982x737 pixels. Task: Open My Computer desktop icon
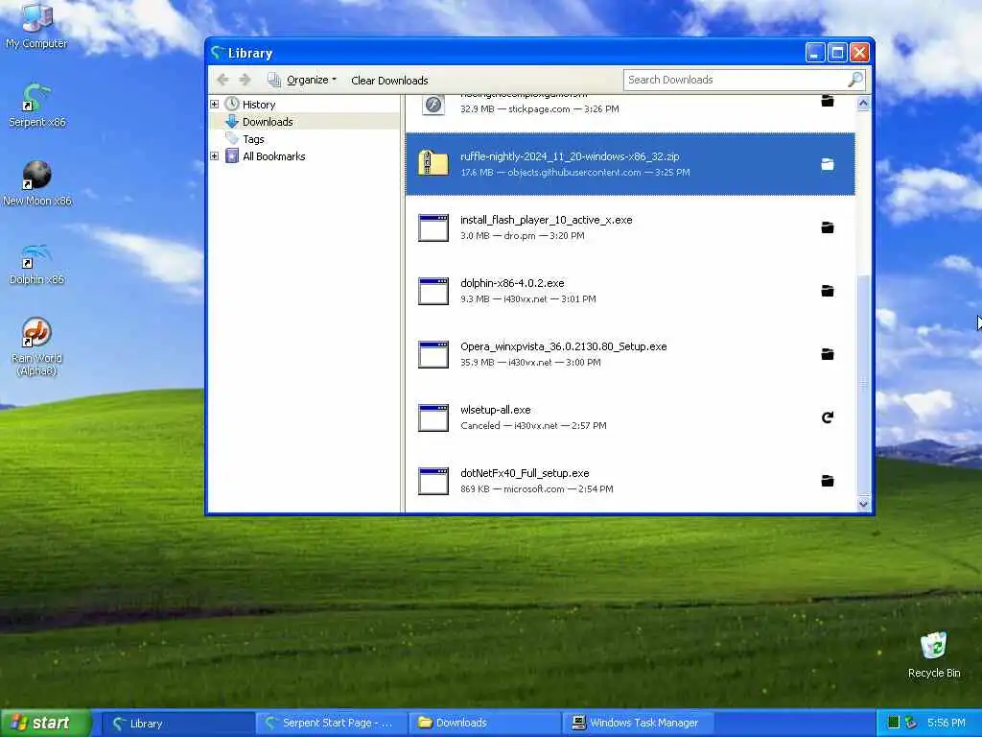[x=36, y=24]
